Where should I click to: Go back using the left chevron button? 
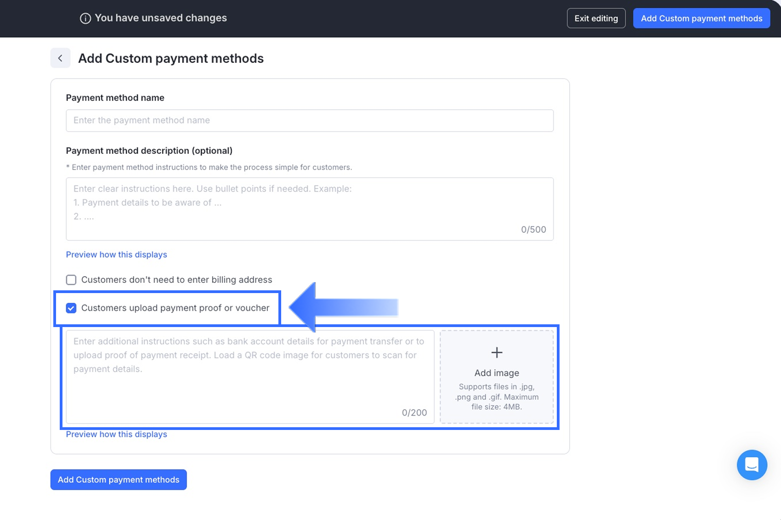click(60, 58)
